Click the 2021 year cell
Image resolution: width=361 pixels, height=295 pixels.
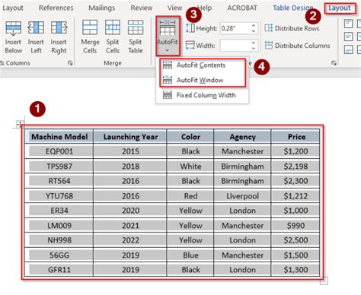(x=130, y=225)
